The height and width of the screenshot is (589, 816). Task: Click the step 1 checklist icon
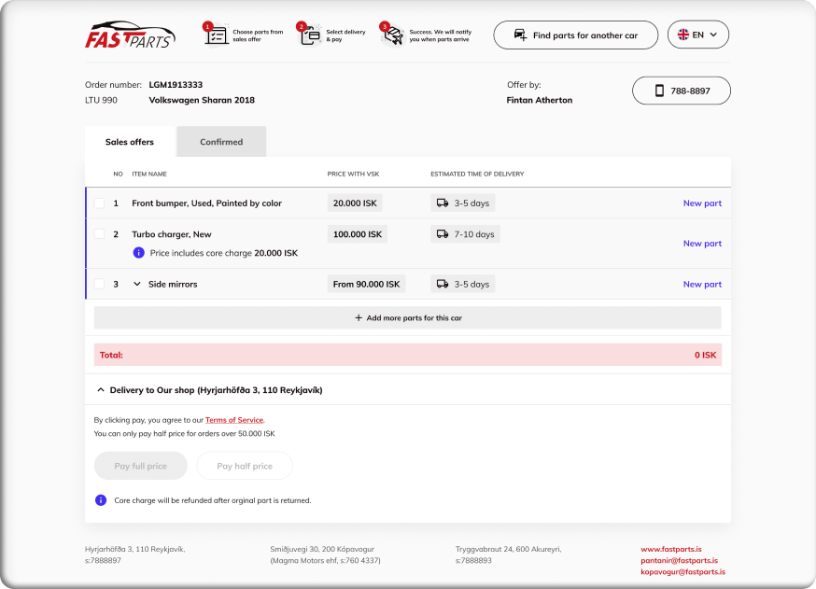coord(216,35)
